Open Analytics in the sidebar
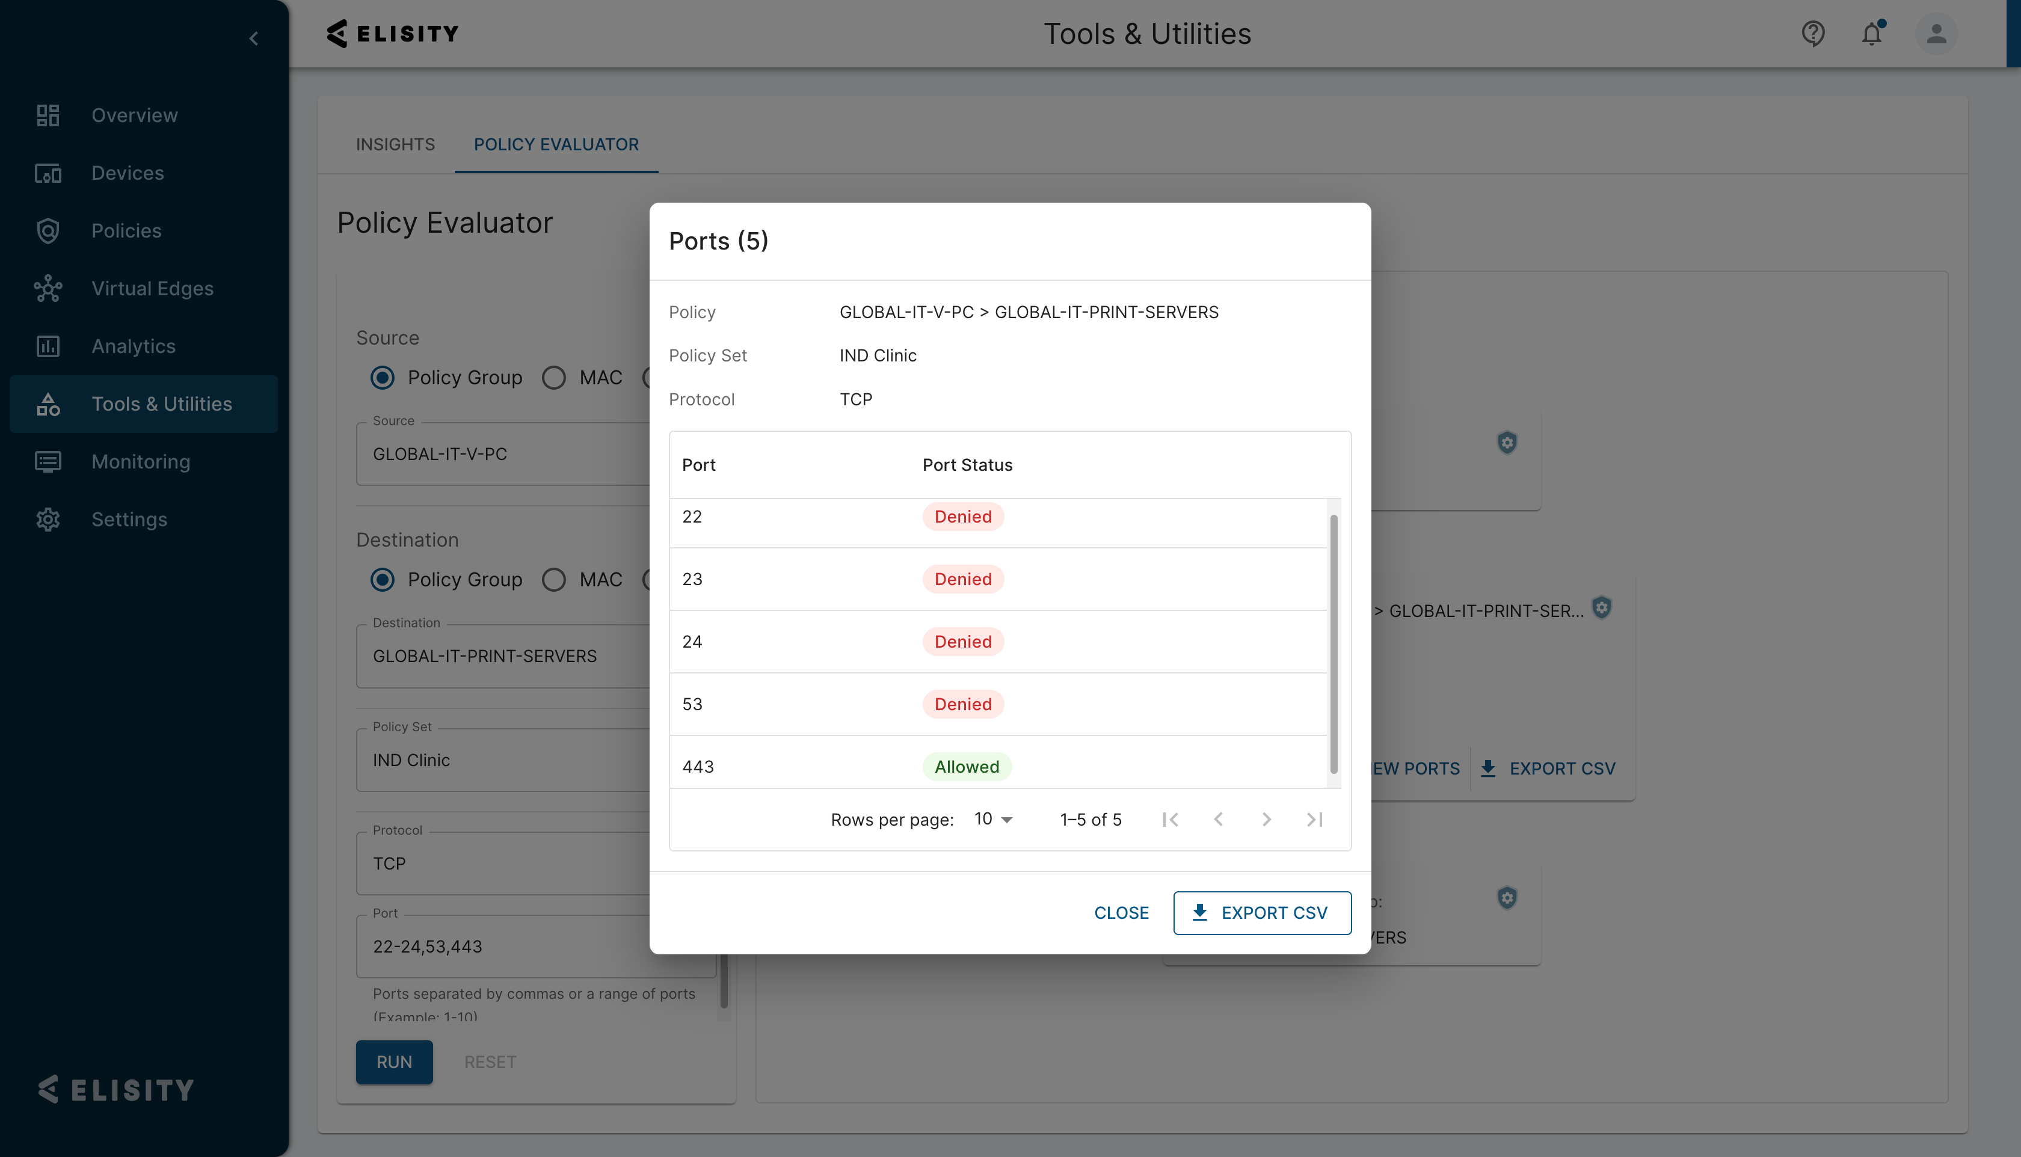This screenshot has height=1157, width=2021. 134,346
